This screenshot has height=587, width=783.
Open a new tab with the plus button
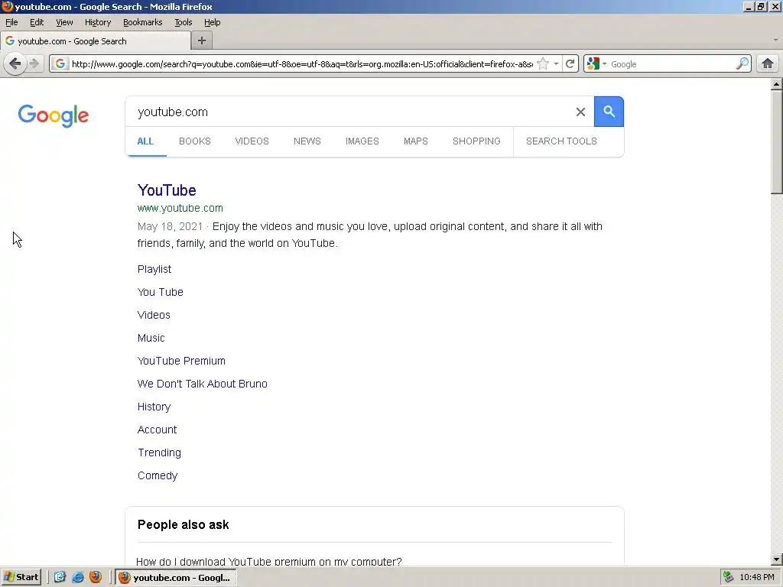[x=202, y=41]
